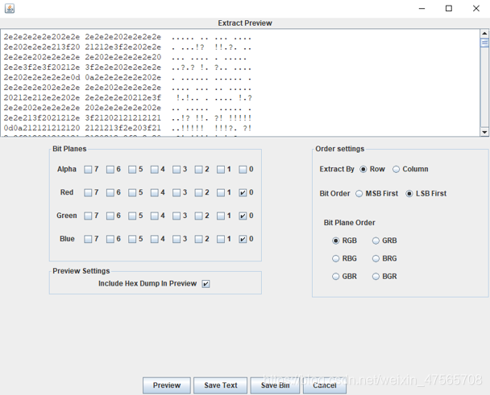
Task: Click the preview scrollbar up arrow
Action: tap(484, 33)
